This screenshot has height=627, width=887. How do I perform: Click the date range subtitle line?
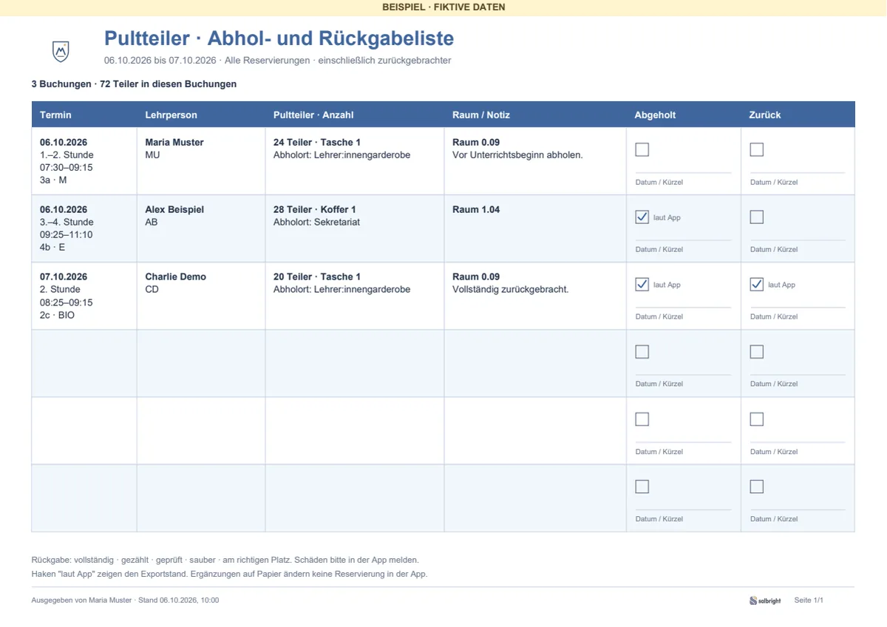tap(277, 61)
